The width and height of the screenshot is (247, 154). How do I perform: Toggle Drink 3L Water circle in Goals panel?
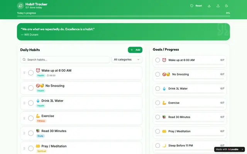pos(157,89)
